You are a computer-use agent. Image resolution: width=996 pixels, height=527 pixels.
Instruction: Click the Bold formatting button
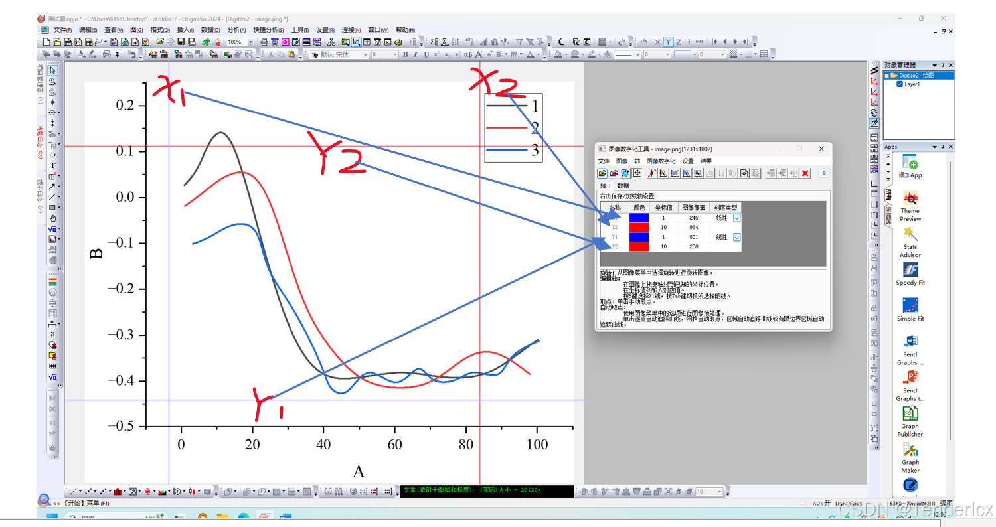tap(406, 54)
